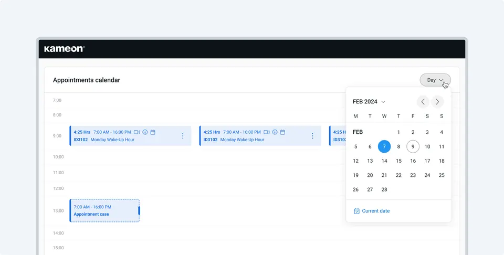Image resolution: width=504 pixels, height=255 pixels.
Task: Choose February 24 in the date picker
Action: [x=427, y=175]
